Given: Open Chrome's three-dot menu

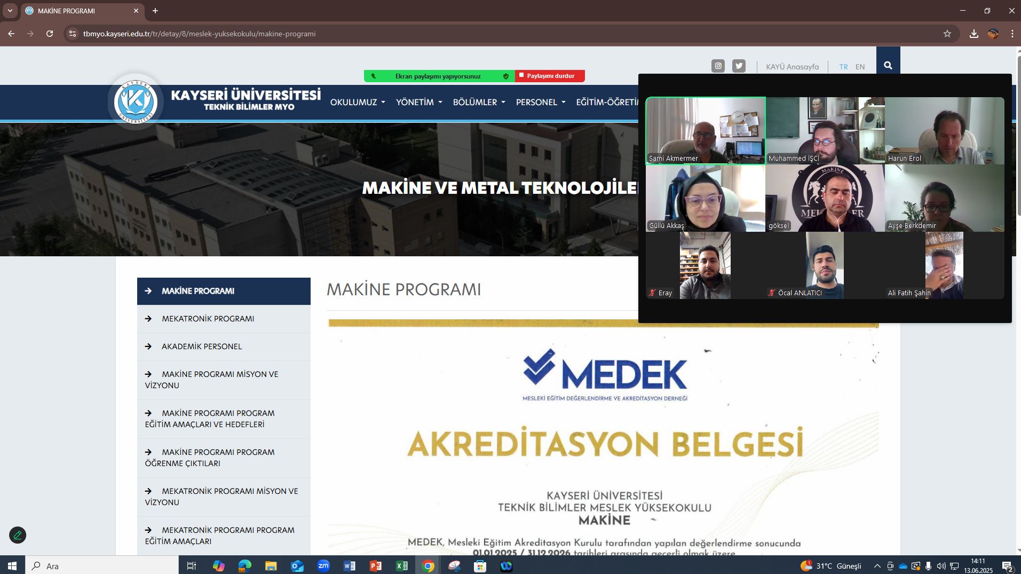Looking at the screenshot, I should coord(1012,34).
